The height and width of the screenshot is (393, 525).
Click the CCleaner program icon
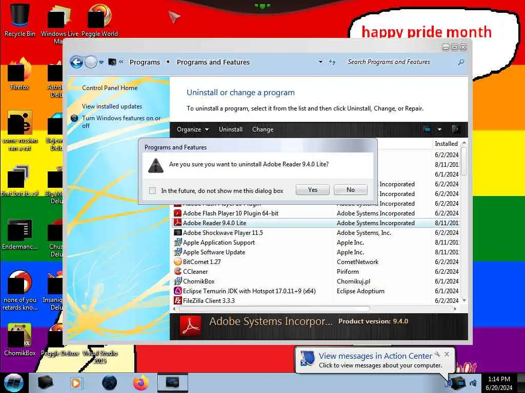coord(178,271)
